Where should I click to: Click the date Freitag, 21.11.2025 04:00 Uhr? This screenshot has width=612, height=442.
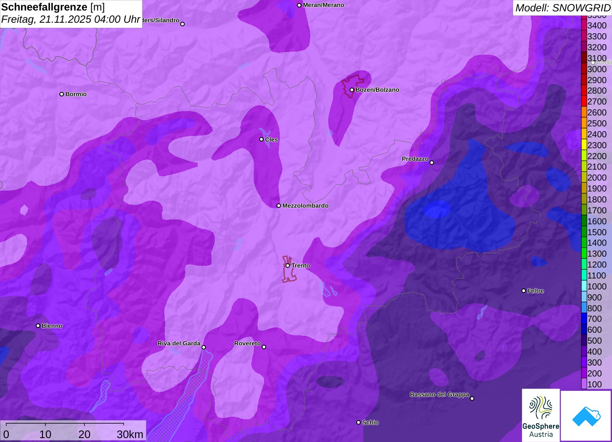tap(71, 19)
